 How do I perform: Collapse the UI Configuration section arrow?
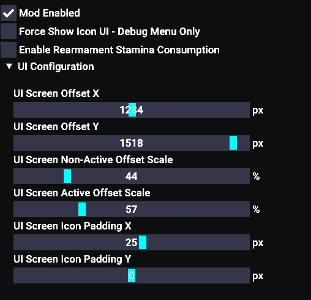pyautogui.click(x=9, y=66)
